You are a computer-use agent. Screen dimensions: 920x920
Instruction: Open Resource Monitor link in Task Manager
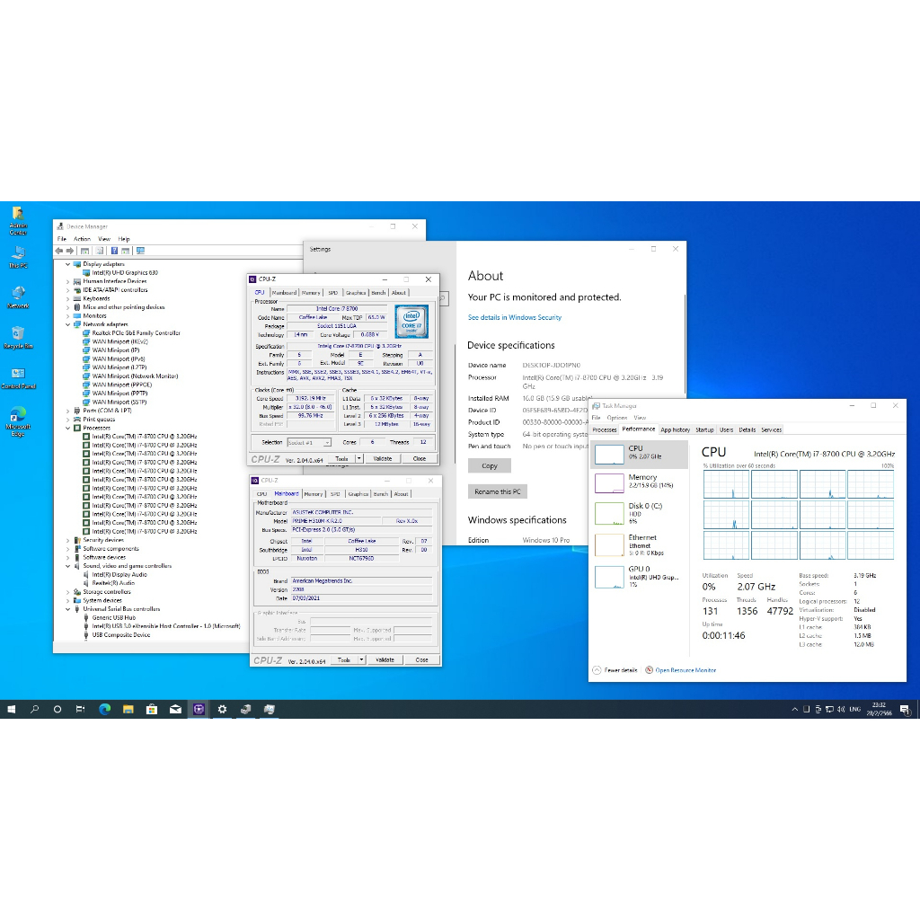[685, 670]
